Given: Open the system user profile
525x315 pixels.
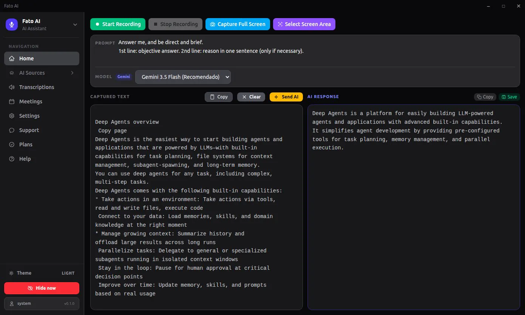Looking at the screenshot, I should [42, 304].
